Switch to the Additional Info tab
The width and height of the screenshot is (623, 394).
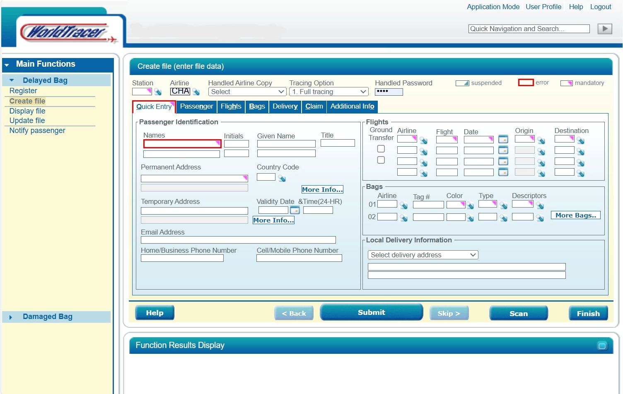352,106
